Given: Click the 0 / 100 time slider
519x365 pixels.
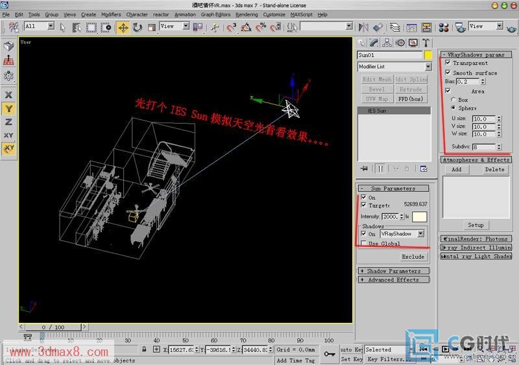Looking at the screenshot, I should click(53, 327).
